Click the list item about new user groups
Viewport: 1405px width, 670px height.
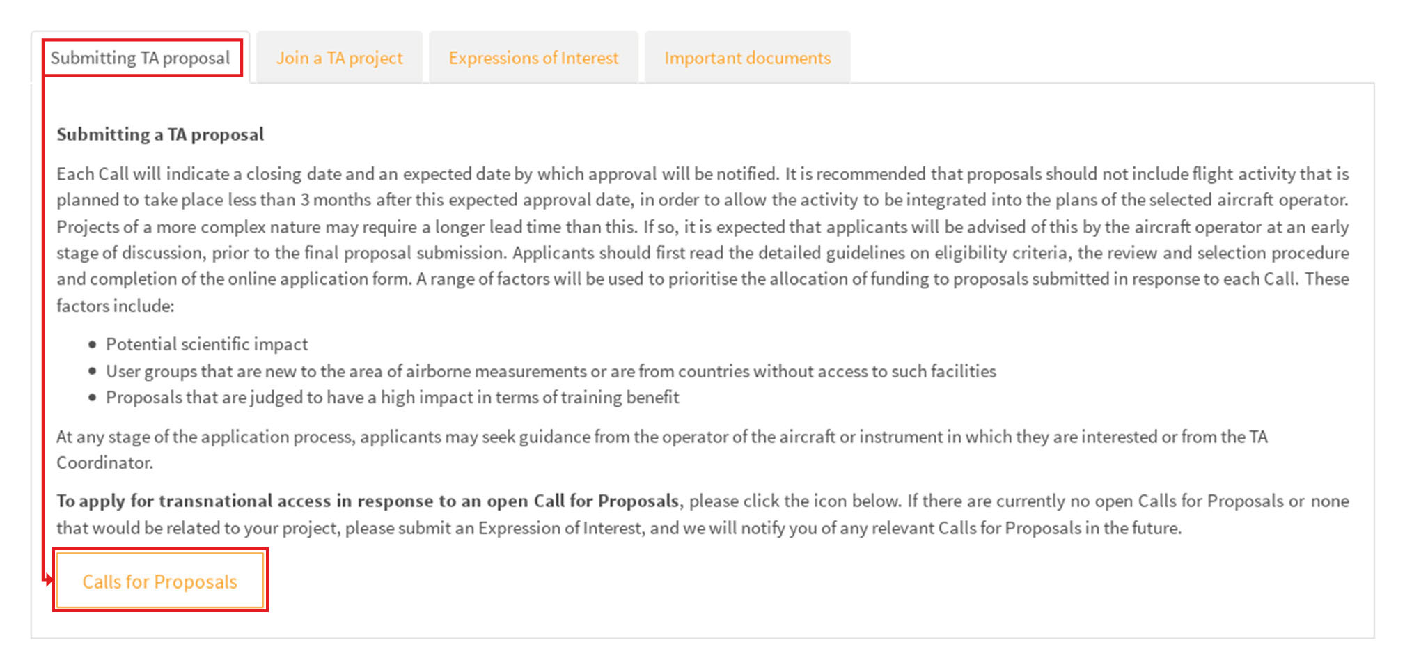click(x=550, y=371)
